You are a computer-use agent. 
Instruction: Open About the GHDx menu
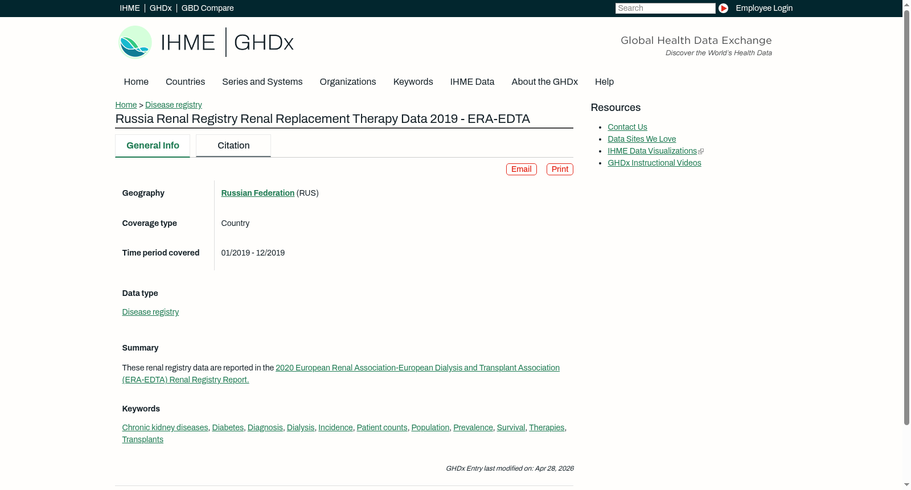pos(545,82)
